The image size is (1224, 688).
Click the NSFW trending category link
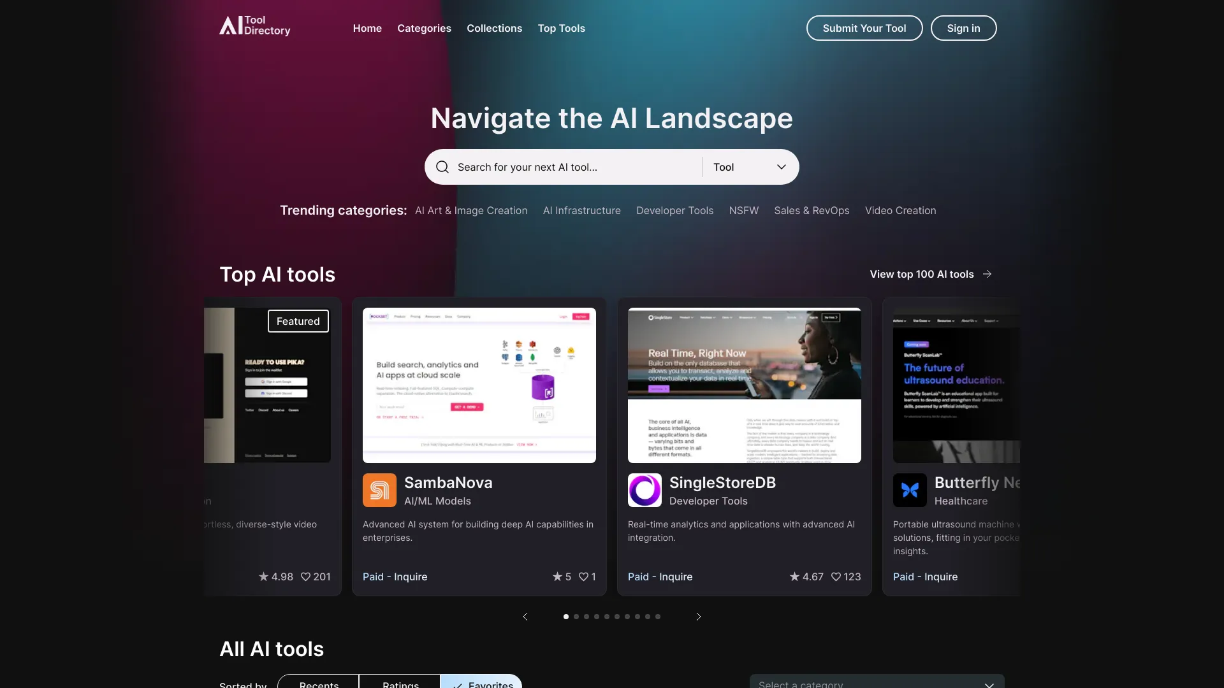(744, 210)
